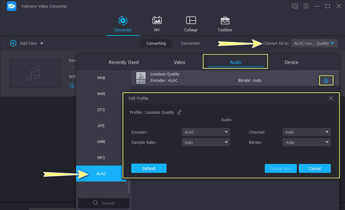Select the ALAC format in list

101,173
